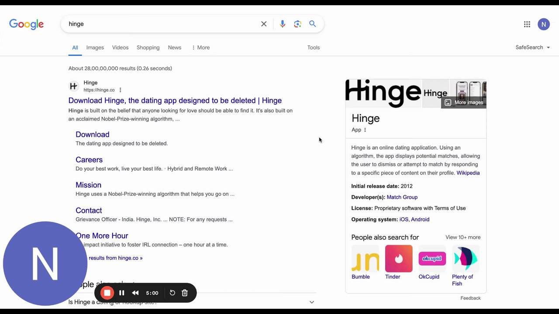Open options menu beside hinge.co URL

tap(120, 90)
